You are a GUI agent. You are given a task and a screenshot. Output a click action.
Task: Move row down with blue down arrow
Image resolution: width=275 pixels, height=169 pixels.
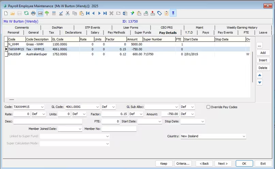tap(260, 82)
